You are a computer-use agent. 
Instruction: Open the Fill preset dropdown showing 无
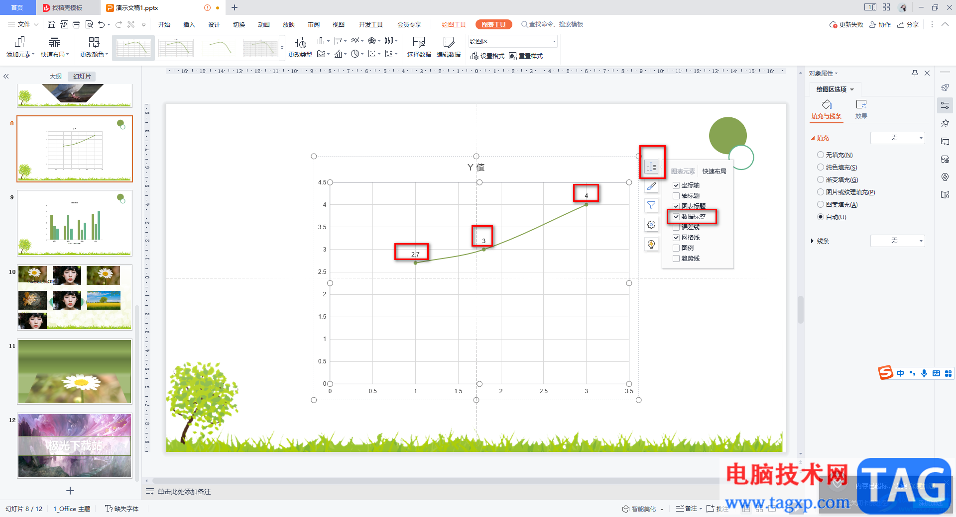click(897, 138)
